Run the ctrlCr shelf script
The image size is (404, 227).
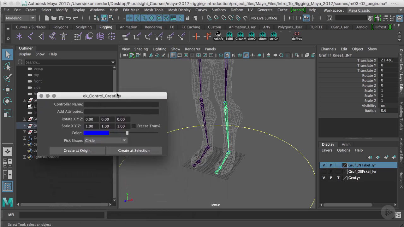point(274,36)
